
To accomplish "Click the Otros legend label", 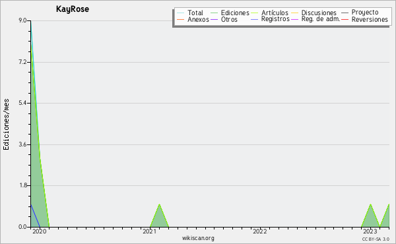I will 229,19.
